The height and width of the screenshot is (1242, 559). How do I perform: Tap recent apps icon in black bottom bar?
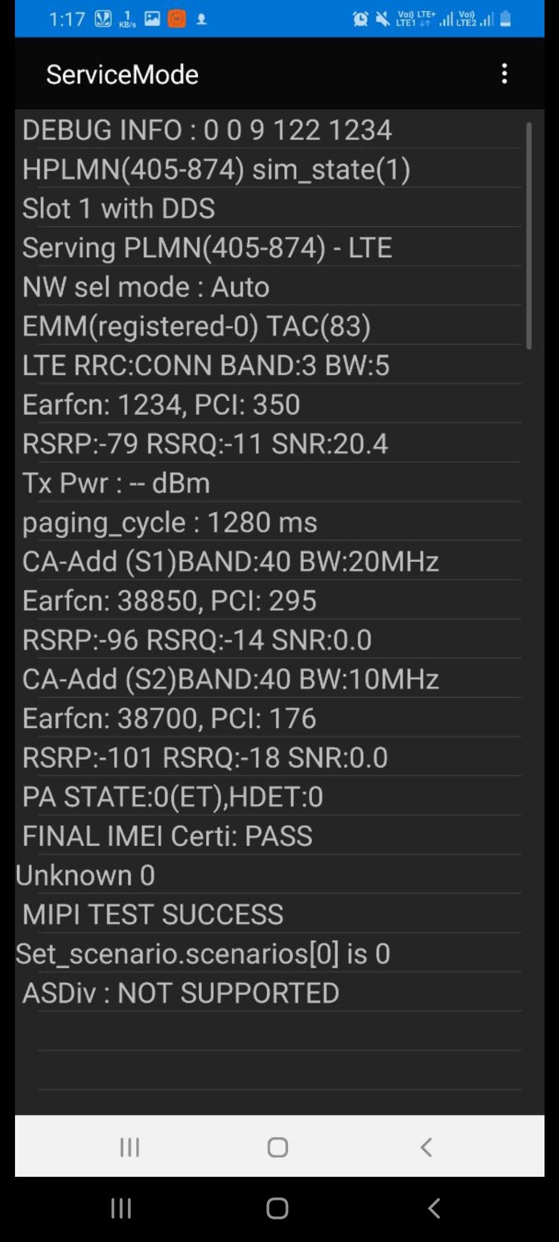(121, 1209)
